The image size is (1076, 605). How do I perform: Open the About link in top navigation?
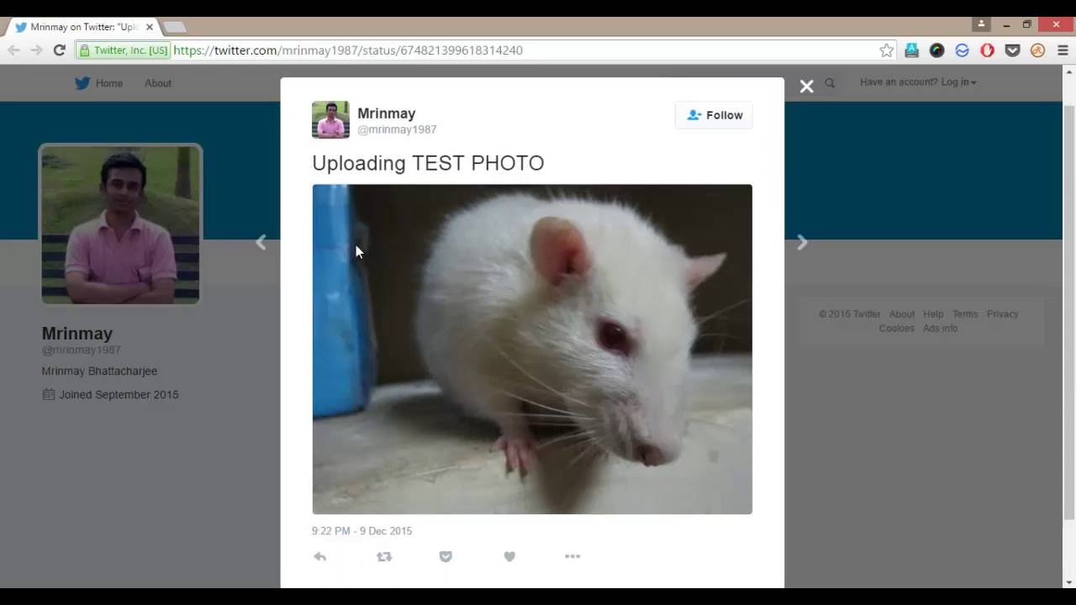(158, 83)
